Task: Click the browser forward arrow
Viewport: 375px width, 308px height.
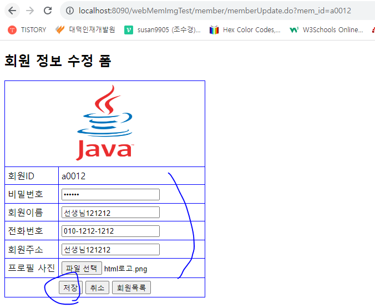Action: point(30,11)
